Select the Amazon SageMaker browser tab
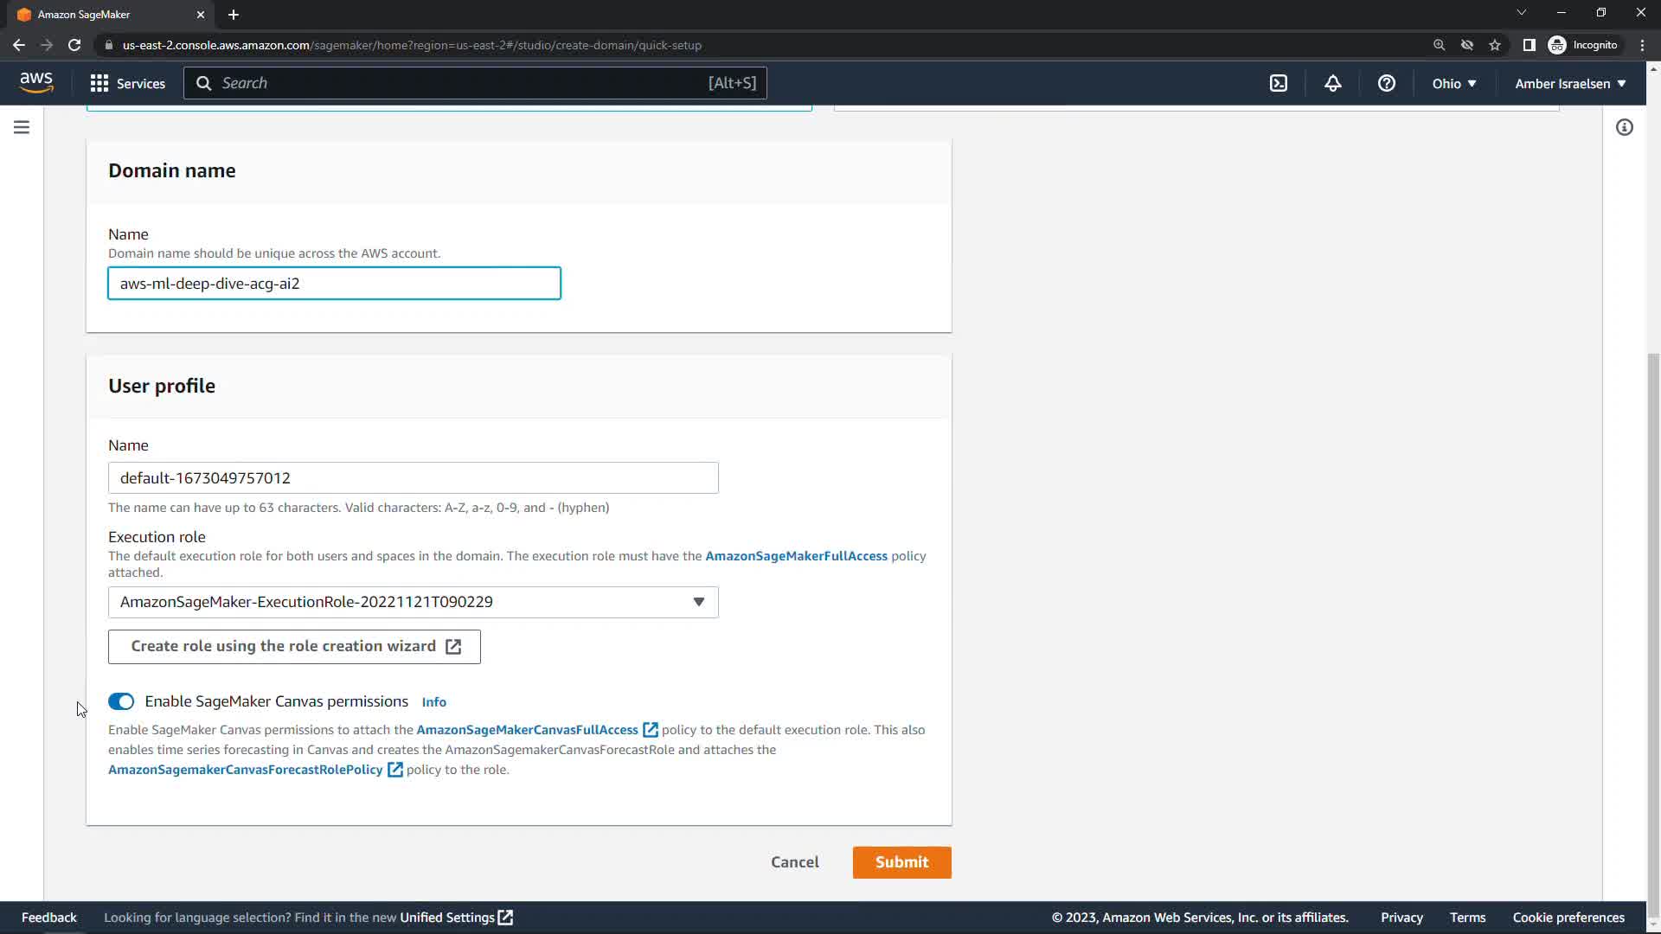The height and width of the screenshot is (934, 1661). (104, 14)
